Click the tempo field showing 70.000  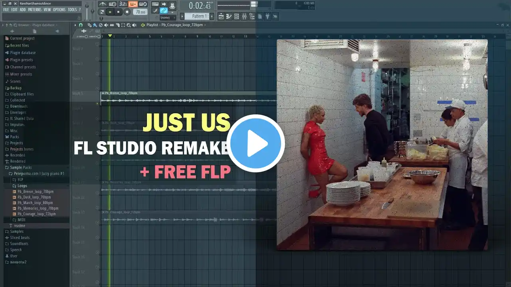[140, 12]
